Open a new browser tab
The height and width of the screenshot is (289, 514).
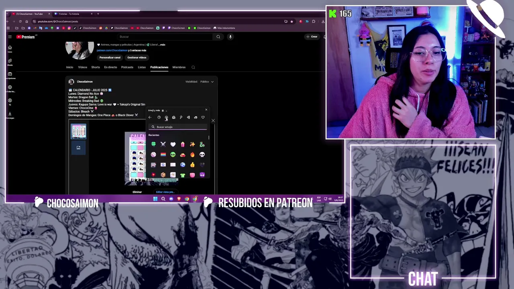pos(98,14)
